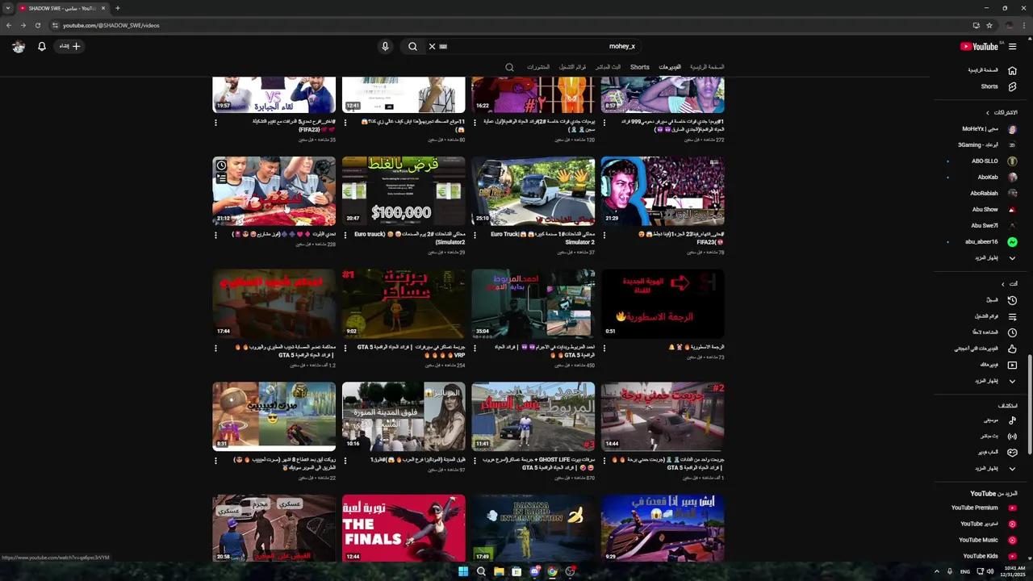Open YouTube Music from sidebar
1033x581 pixels.
coord(987,540)
